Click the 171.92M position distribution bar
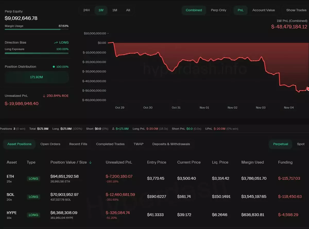This screenshot has height=229, width=309. tap(37, 77)
